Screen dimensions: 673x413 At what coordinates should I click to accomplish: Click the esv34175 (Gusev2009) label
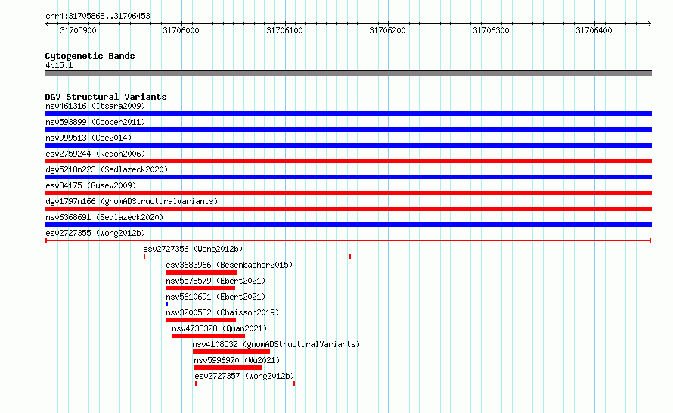click(91, 185)
